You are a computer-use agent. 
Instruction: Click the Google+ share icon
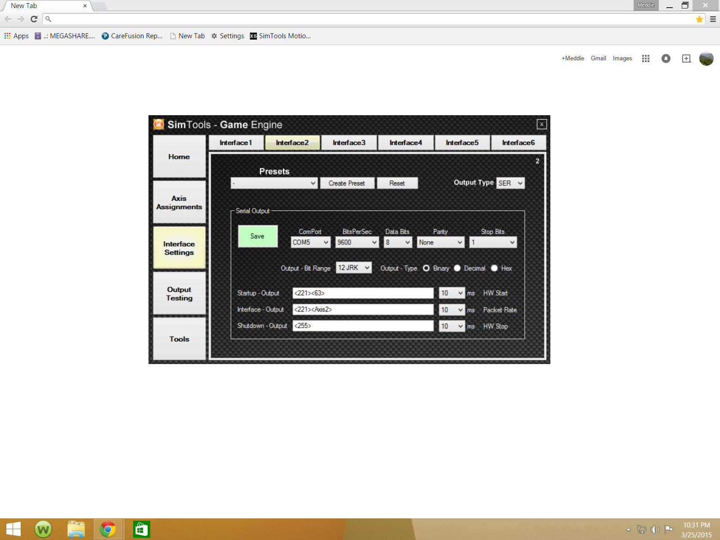click(686, 58)
